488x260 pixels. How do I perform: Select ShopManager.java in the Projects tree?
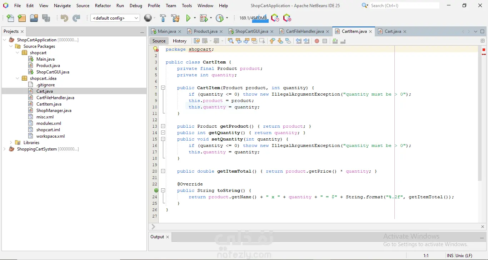[x=54, y=111]
